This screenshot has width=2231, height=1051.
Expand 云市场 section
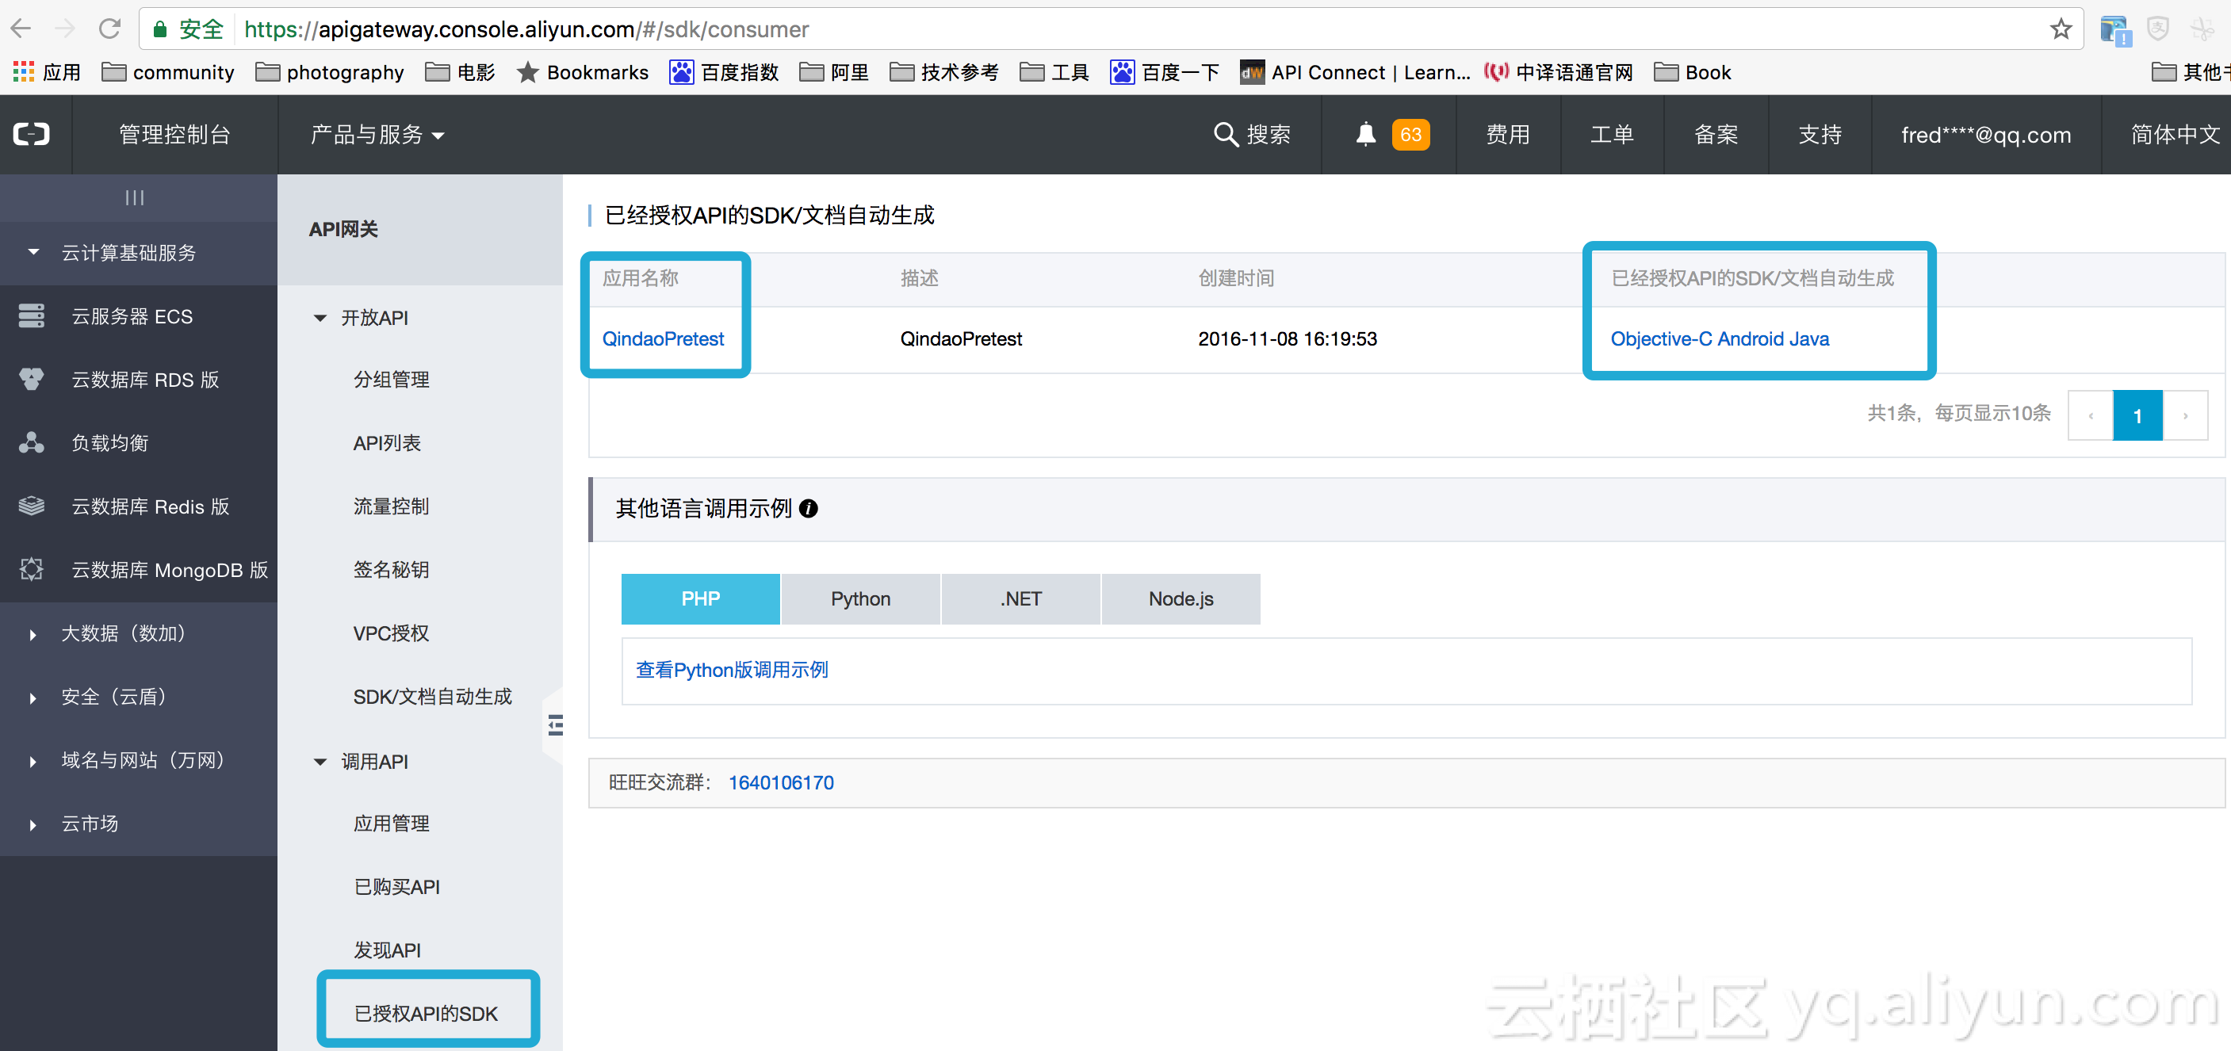click(x=33, y=824)
